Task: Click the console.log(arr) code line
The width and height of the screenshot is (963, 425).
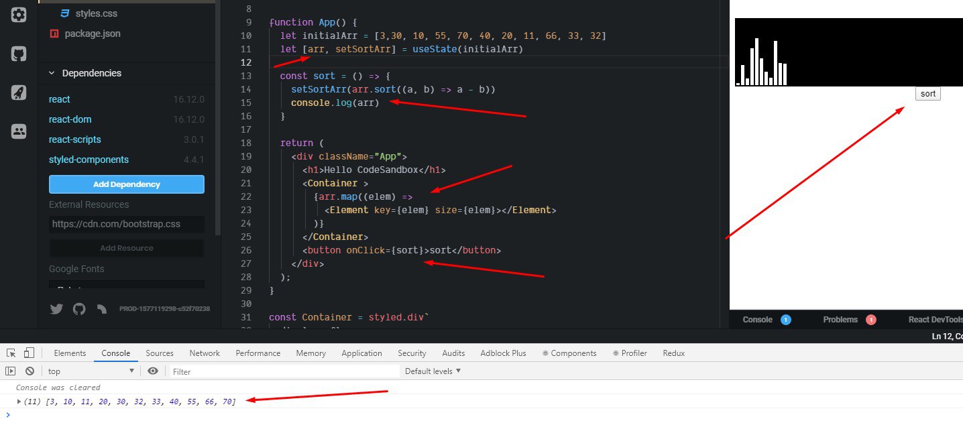Action: pyautogui.click(x=335, y=103)
